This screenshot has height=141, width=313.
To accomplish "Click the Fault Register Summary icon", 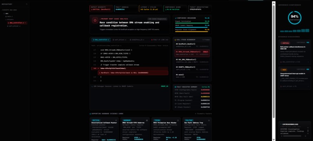I will coord(175,87).
